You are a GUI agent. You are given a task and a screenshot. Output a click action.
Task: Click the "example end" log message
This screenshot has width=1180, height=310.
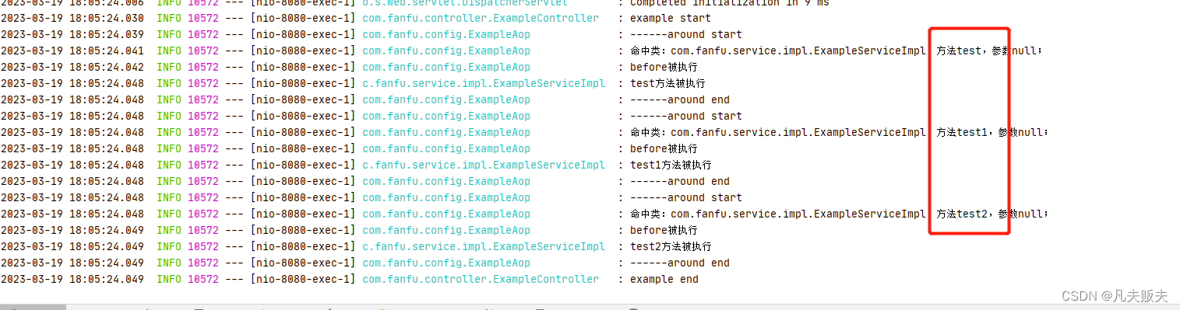(x=664, y=279)
